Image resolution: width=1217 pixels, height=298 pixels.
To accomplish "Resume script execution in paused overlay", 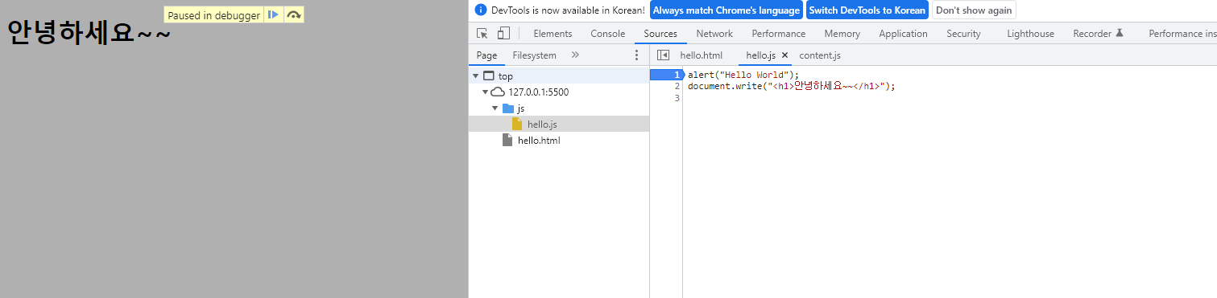I will (274, 14).
